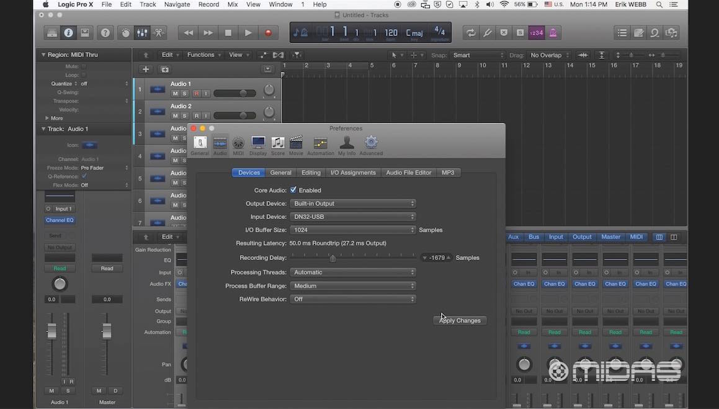This screenshot has height=409, width=719.
Task: Open the Processing Threads dropdown
Action: pyautogui.click(x=352, y=272)
